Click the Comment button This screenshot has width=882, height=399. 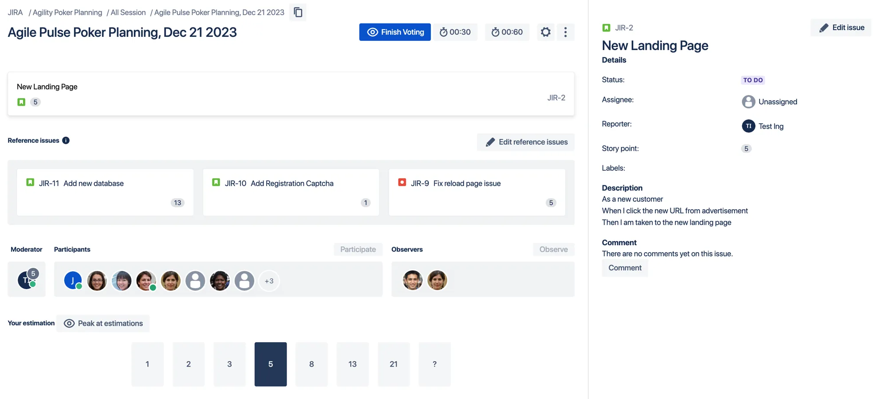(625, 268)
